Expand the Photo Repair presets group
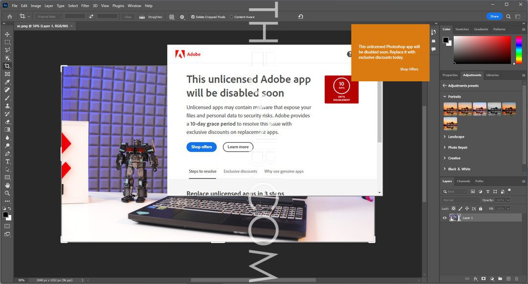The image size is (528, 284). 444,148
